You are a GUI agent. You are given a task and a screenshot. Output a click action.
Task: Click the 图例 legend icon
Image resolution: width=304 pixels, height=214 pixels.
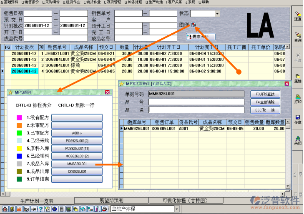click(x=194, y=25)
